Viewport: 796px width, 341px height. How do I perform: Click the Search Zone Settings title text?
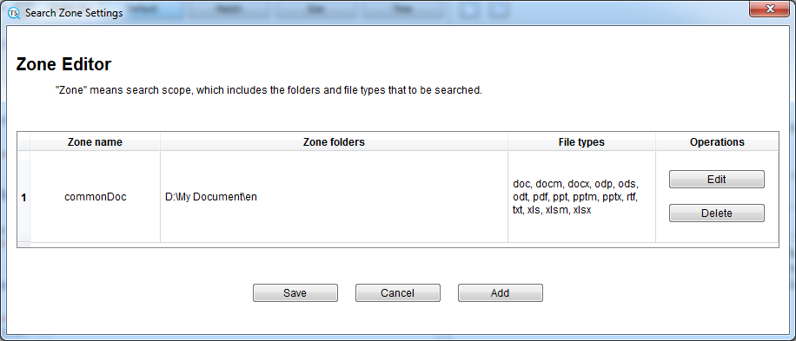(x=74, y=13)
